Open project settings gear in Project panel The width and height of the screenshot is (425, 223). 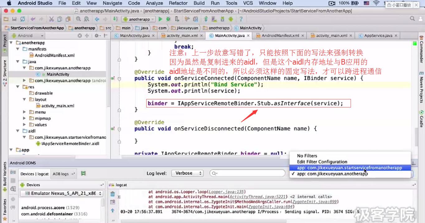point(97,36)
